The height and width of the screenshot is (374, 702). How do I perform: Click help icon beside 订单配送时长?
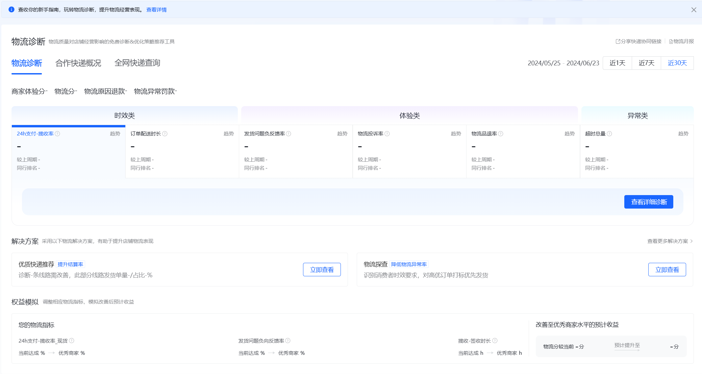[165, 134]
